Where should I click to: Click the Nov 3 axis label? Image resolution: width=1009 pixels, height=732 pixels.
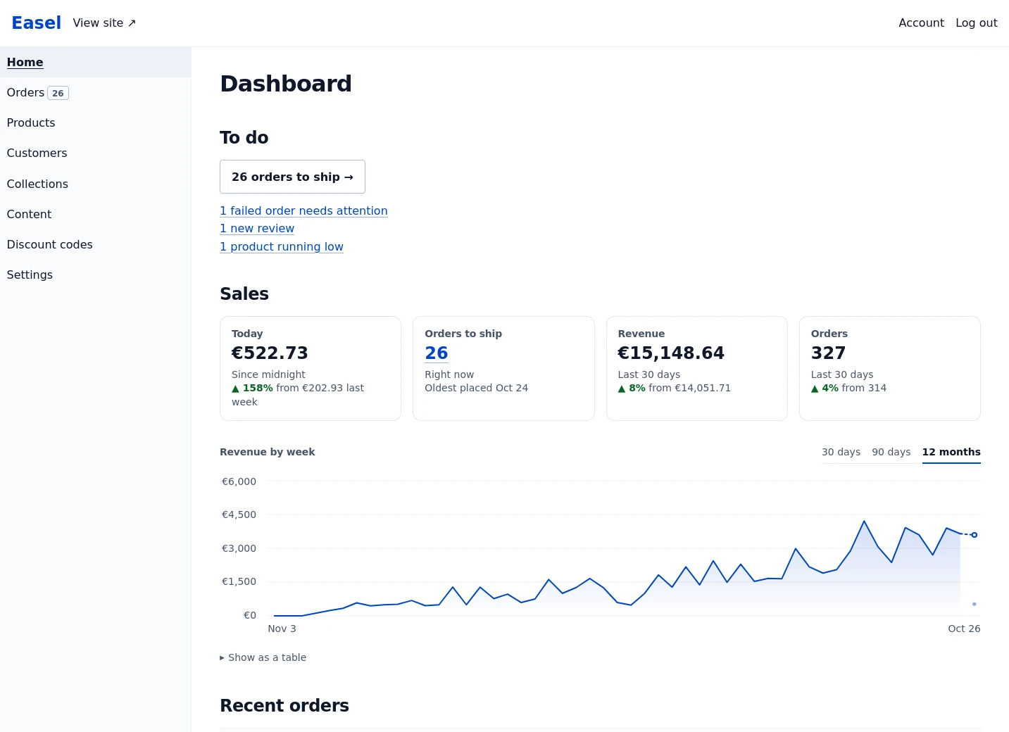point(282,629)
